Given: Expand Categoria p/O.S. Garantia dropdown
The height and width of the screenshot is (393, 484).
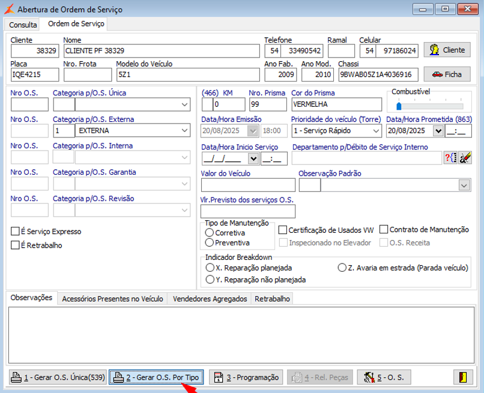Looking at the screenshot, I should point(184,184).
